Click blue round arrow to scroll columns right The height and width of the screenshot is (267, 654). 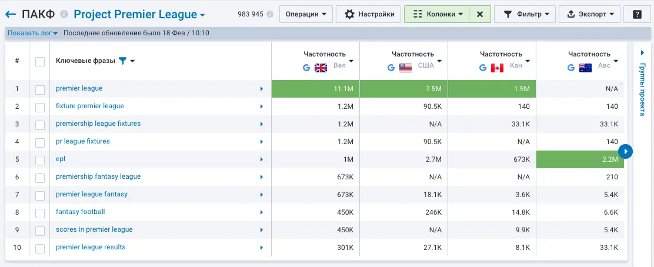[x=625, y=151]
